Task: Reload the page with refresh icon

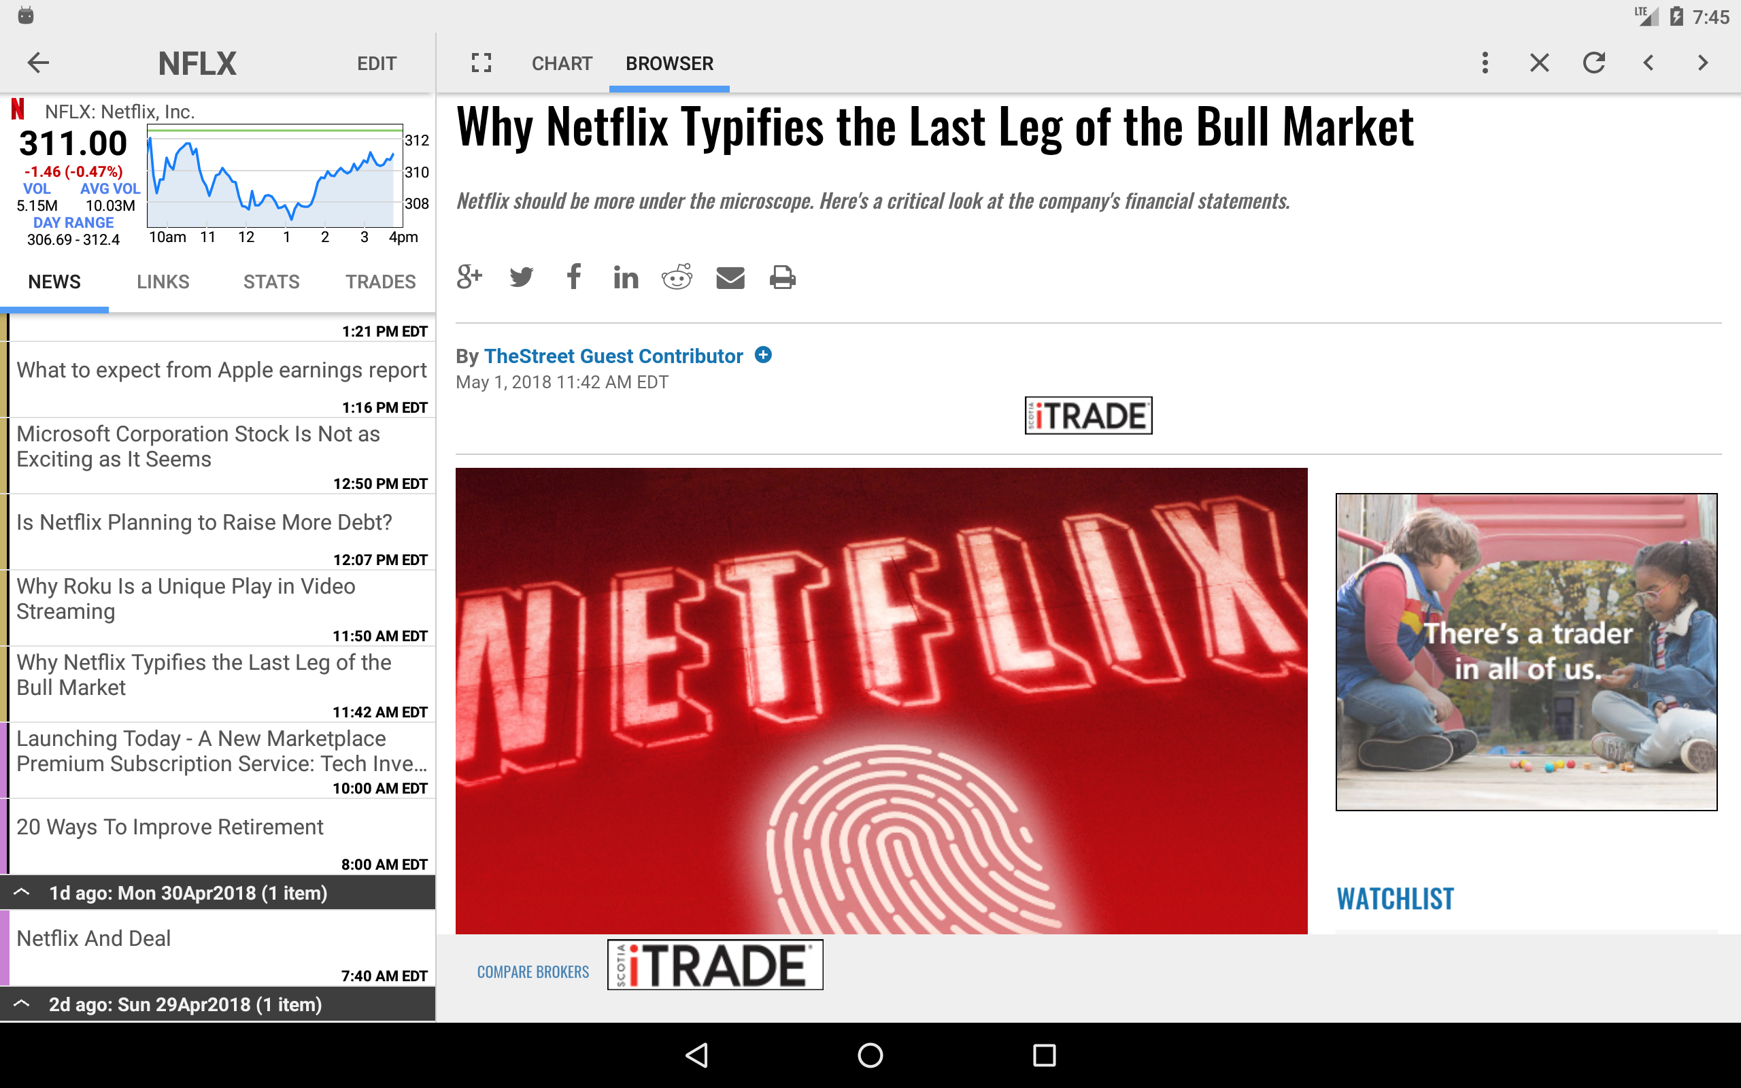Action: [1594, 63]
